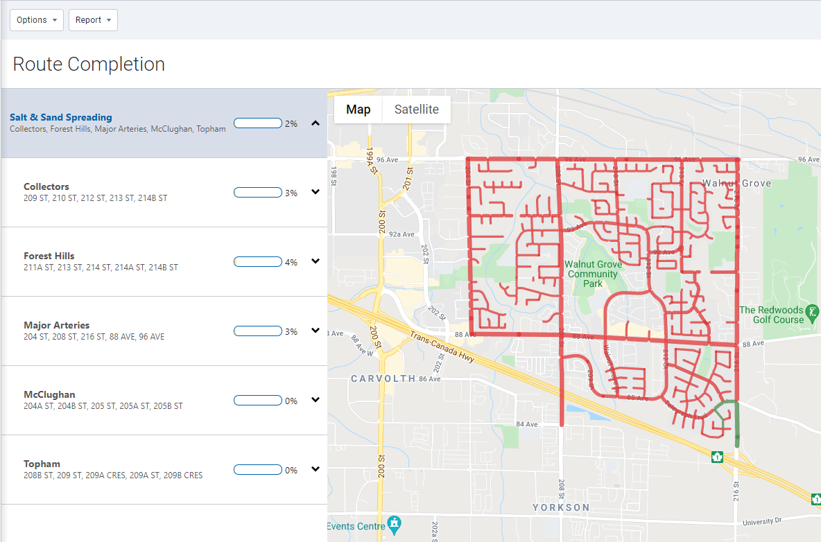Screen dimensions: 821x542
Task: Click the Salt & Sand Spreading progress bar
Action: point(257,123)
